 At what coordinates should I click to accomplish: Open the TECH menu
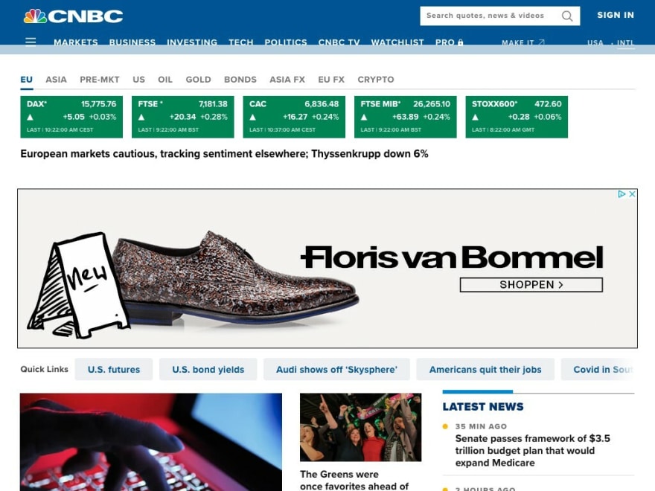coord(241,42)
